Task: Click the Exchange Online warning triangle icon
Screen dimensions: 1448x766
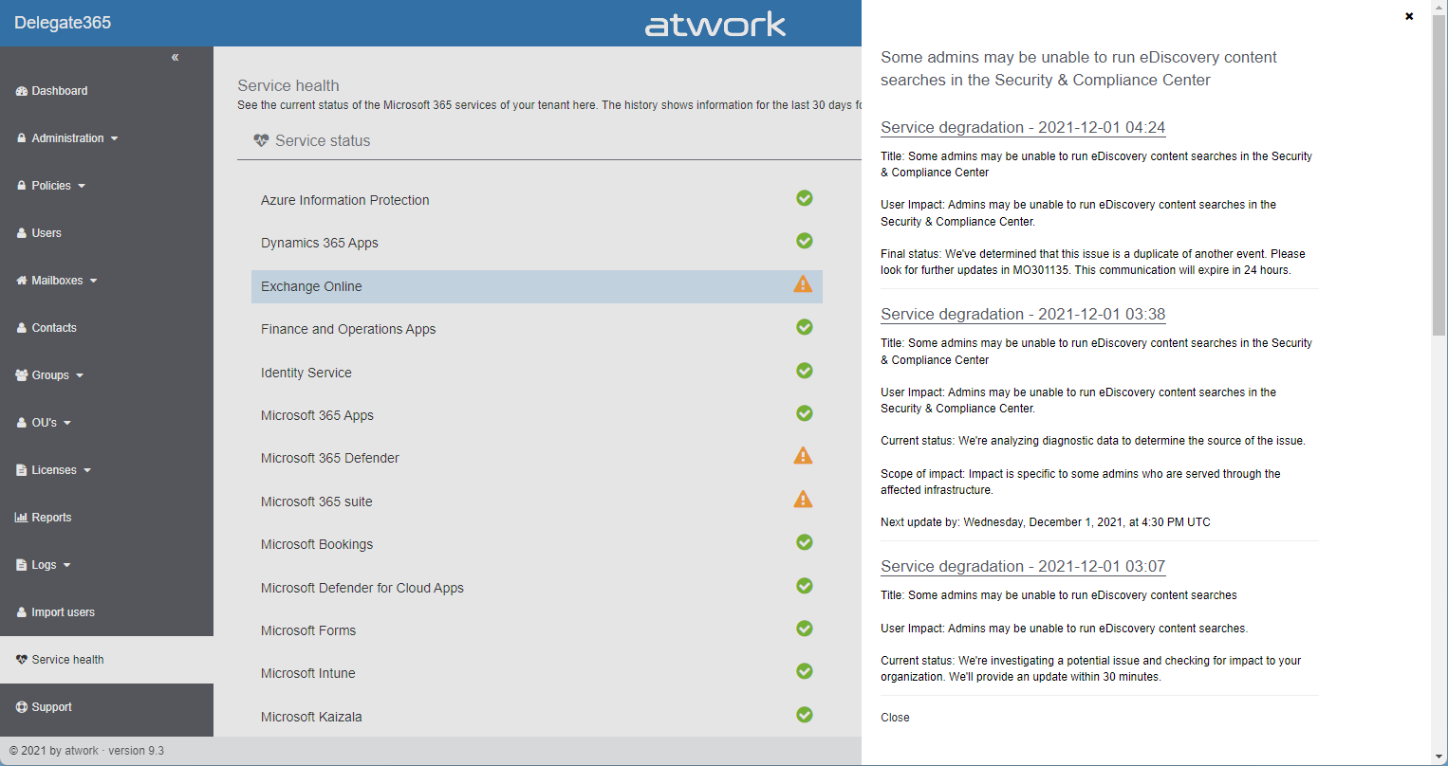Action: click(x=803, y=284)
